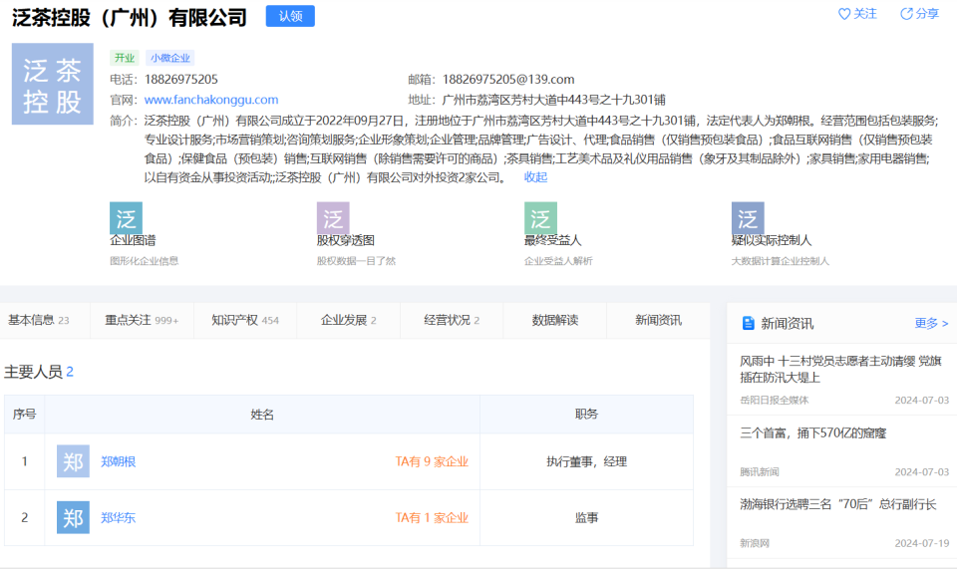
Task: Click the 开业 status tag
Action: pyautogui.click(x=125, y=58)
